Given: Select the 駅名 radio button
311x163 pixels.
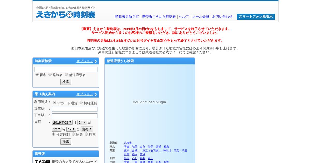Looking at the screenshot, I should click(x=37, y=74).
